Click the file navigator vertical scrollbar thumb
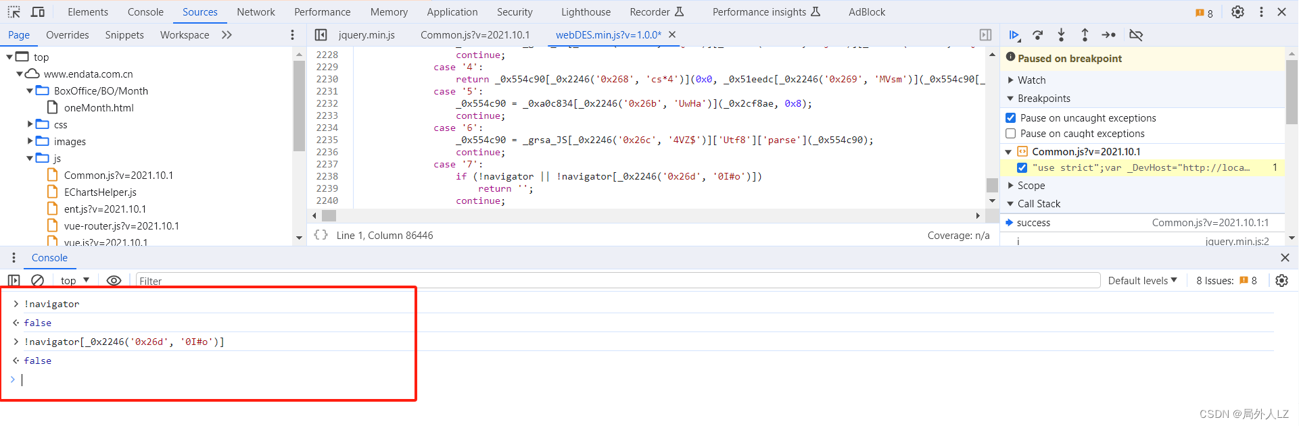Image resolution: width=1299 pixels, height=426 pixels. point(299,105)
